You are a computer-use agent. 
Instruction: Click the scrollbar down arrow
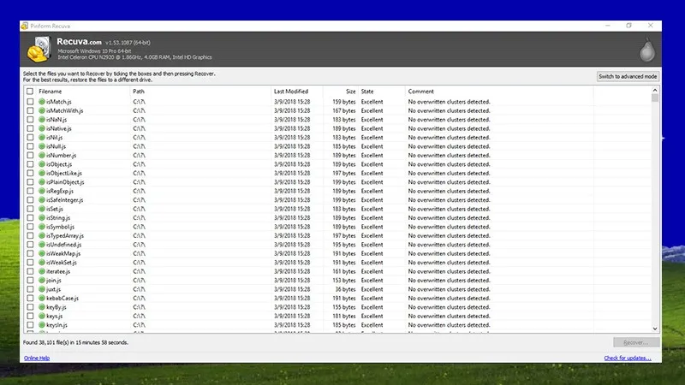655,329
